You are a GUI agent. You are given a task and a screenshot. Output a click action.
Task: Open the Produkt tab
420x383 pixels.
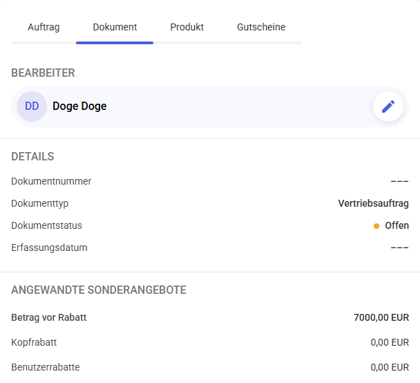coord(187,27)
